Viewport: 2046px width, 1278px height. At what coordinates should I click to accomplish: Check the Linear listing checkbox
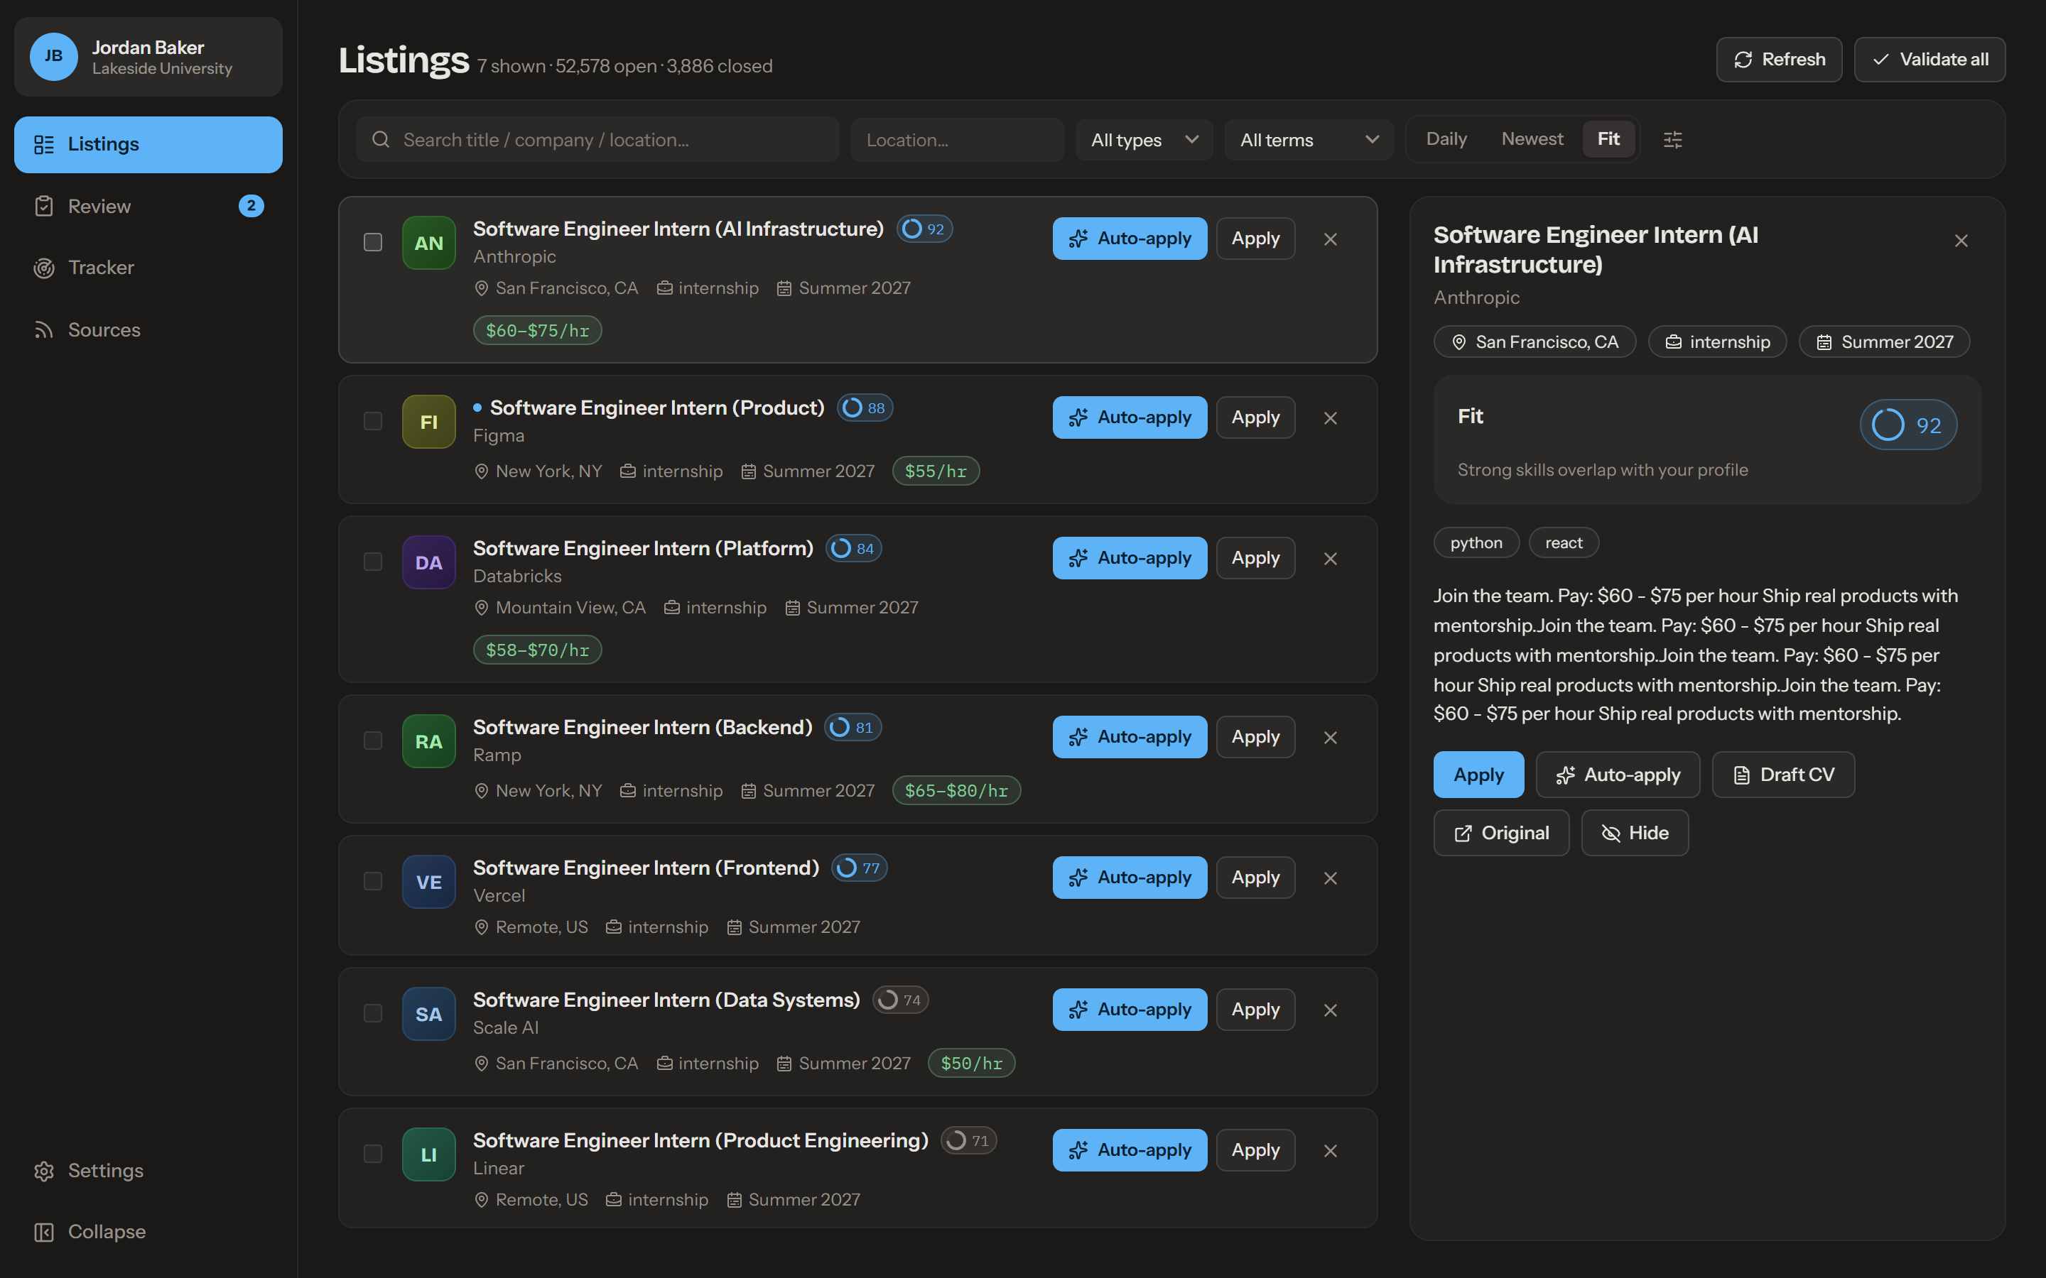373,1154
